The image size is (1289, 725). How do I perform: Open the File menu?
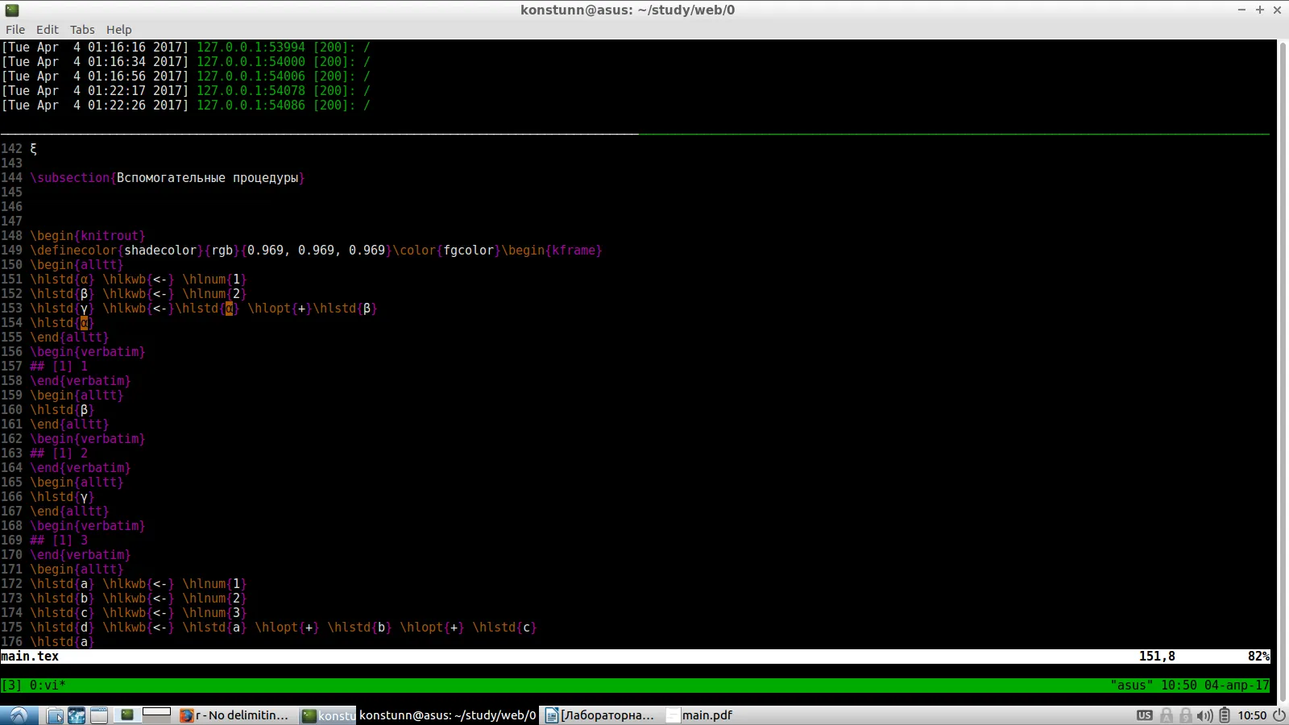(15, 30)
